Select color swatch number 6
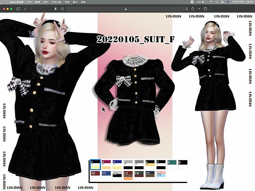The height and width of the screenshot is (191, 255). [x=150, y=165]
